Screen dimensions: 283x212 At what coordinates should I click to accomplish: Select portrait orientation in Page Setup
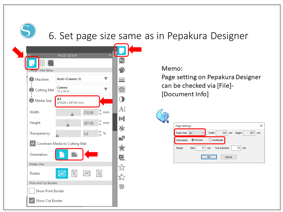click(62, 155)
